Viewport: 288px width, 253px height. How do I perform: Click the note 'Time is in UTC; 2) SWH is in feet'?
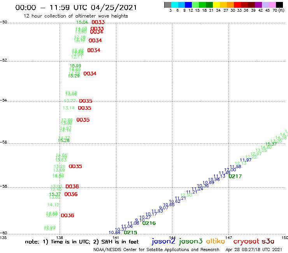click(95, 242)
